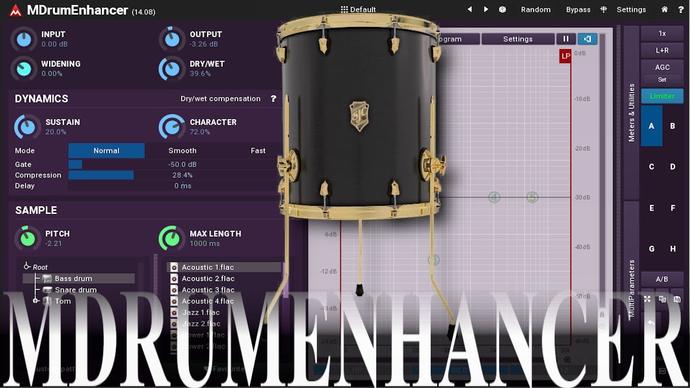Click the Gate slider bar
The image size is (690, 388).
tap(176, 164)
